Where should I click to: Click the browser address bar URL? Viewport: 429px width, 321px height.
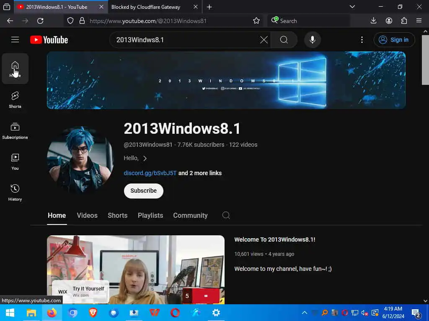148,21
